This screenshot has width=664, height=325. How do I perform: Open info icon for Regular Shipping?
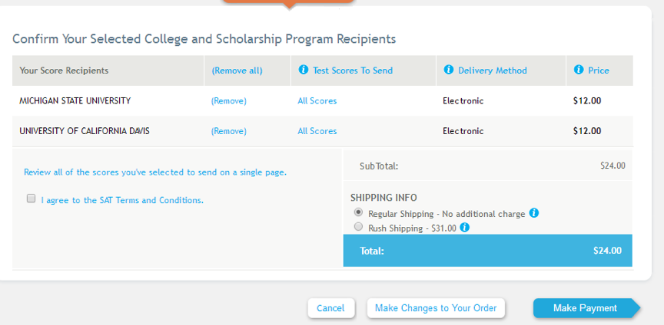click(534, 213)
